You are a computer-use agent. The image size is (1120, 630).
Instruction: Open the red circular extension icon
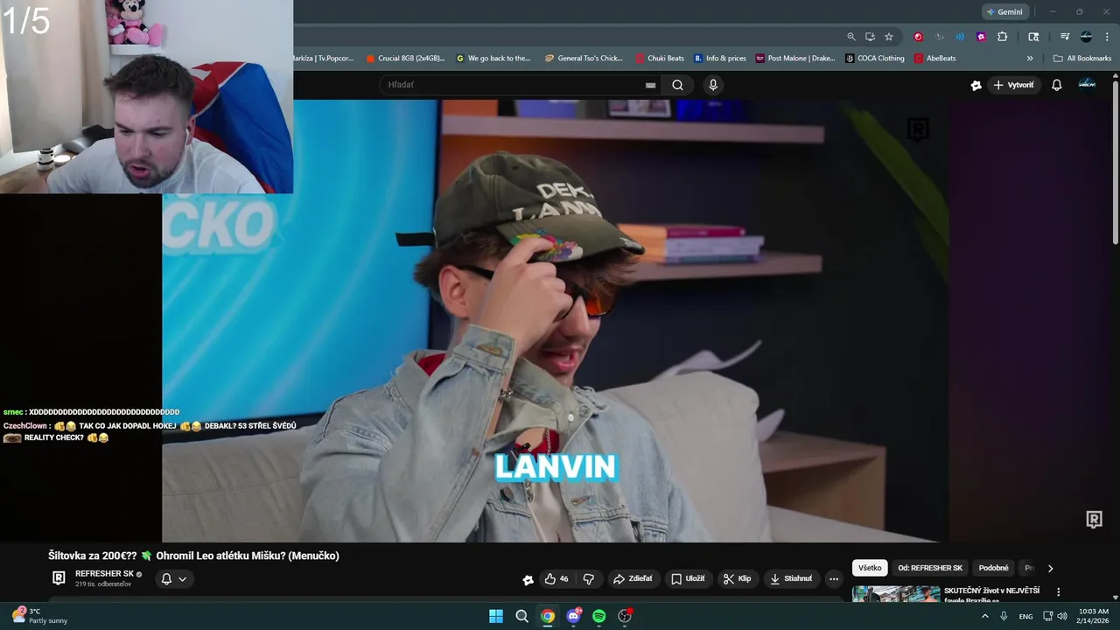[x=918, y=37]
